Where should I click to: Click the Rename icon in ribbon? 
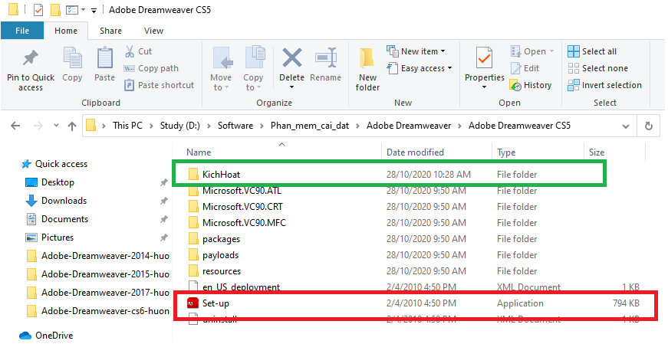[x=326, y=60]
